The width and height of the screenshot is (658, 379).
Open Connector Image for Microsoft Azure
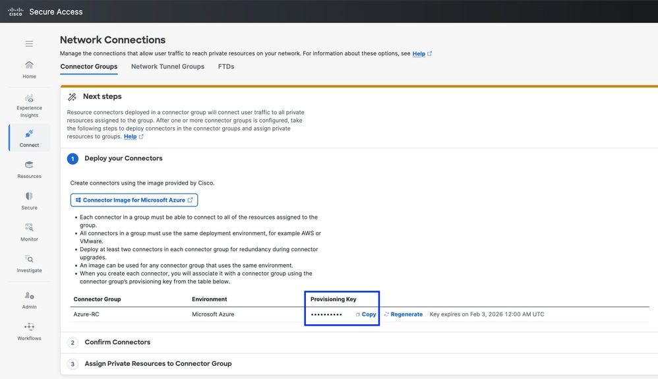pyautogui.click(x=134, y=200)
